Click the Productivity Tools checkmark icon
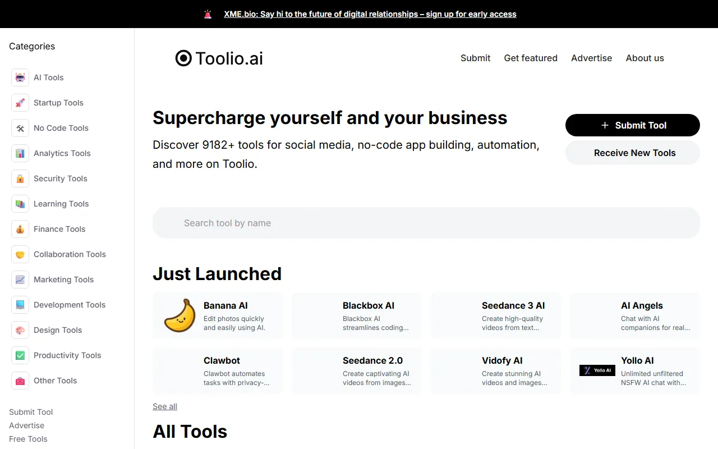Image resolution: width=718 pixels, height=449 pixels. tap(20, 355)
